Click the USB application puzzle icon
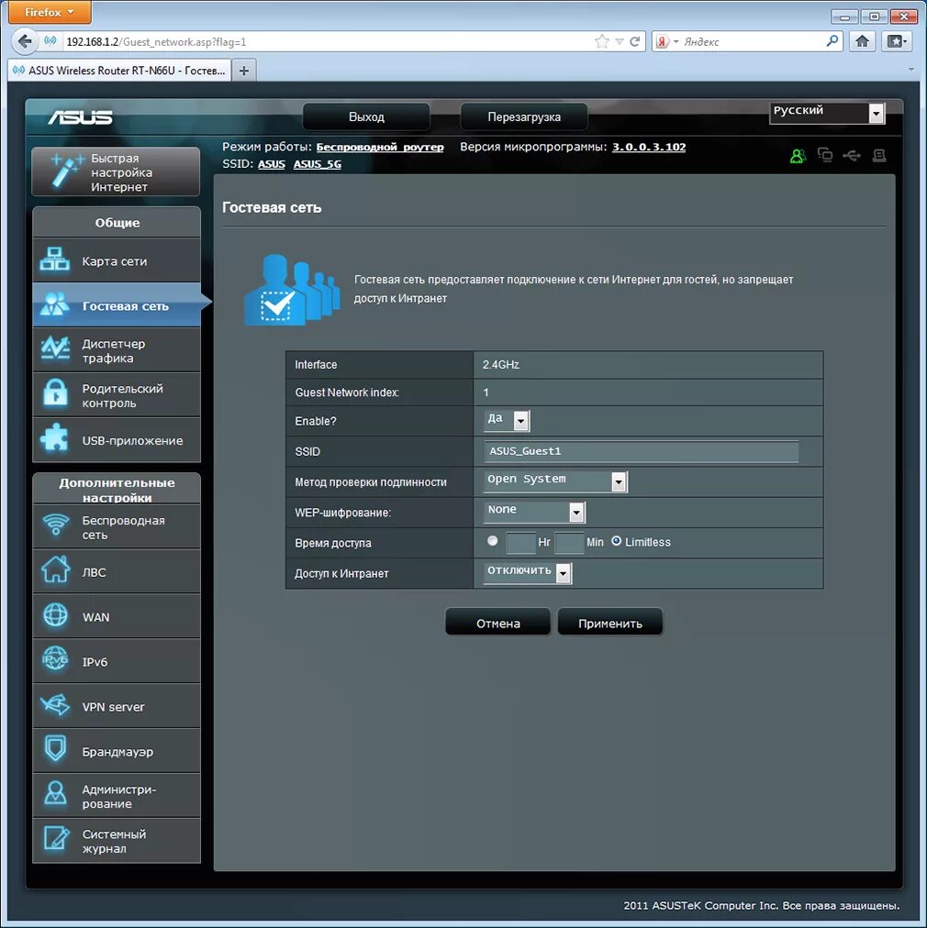The width and height of the screenshot is (927, 928). click(54, 440)
